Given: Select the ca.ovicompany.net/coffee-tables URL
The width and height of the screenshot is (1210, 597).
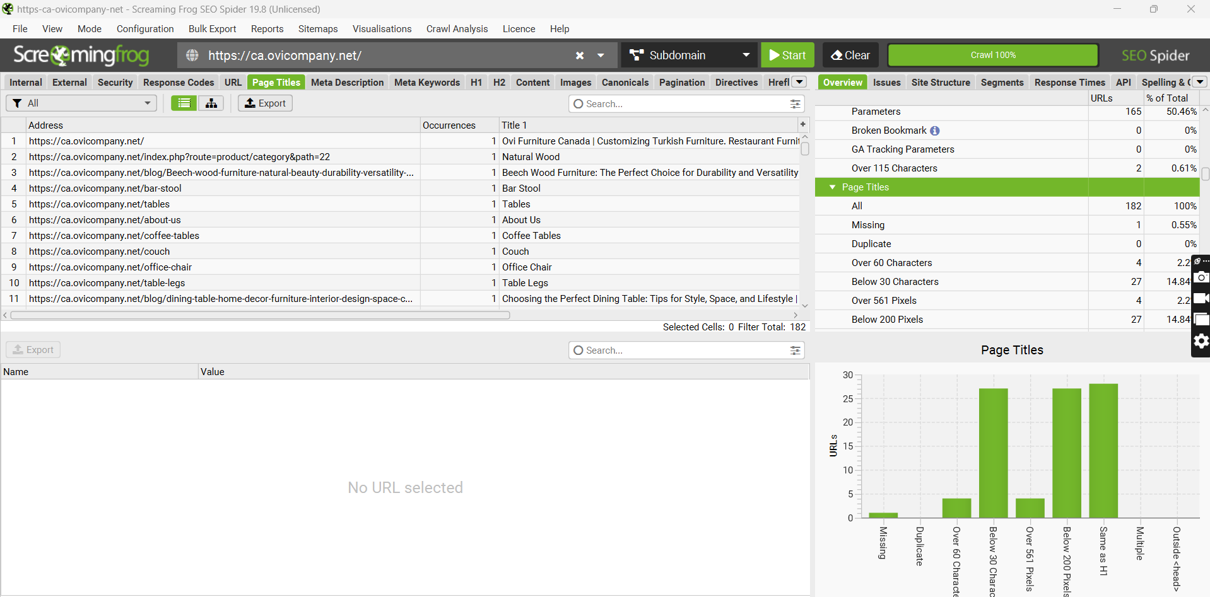Looking at the screenshot, I should pos(114,236).
